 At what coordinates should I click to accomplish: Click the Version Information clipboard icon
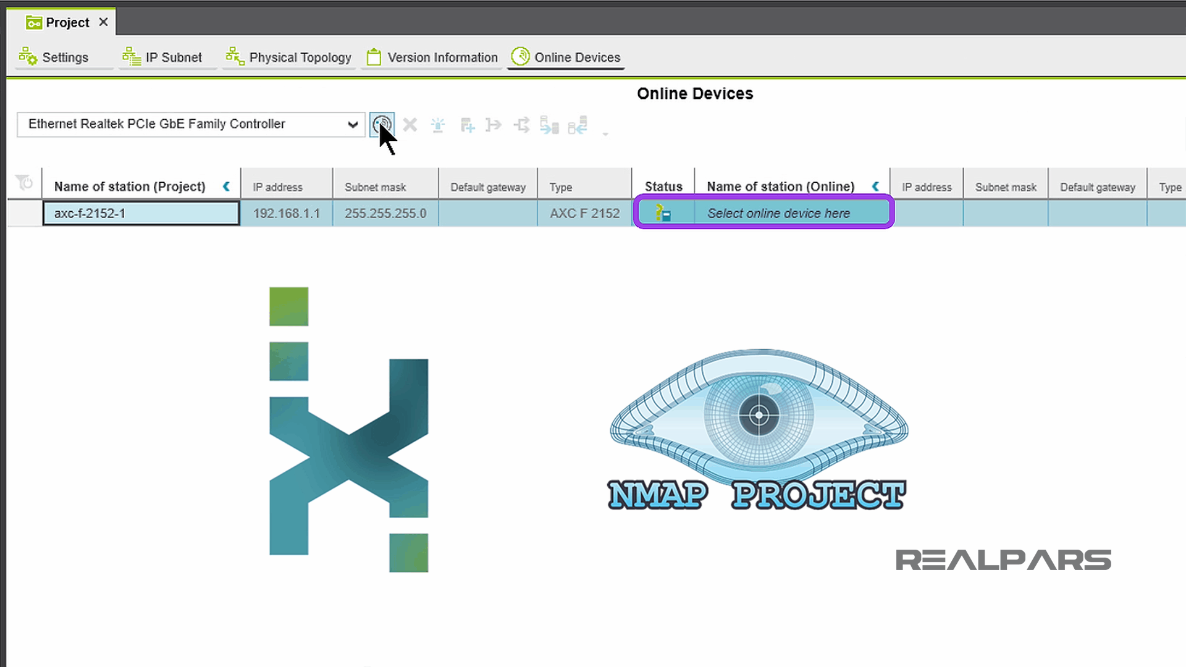tap(373, 56)
